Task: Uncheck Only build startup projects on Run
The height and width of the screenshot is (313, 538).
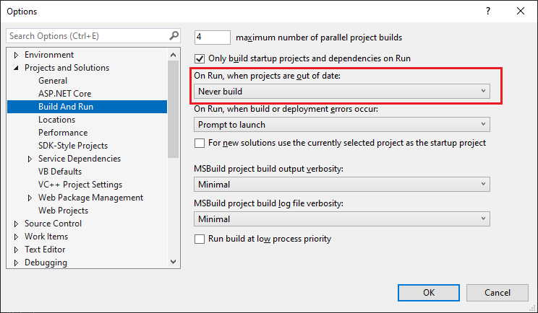Action: coord(200,58)
